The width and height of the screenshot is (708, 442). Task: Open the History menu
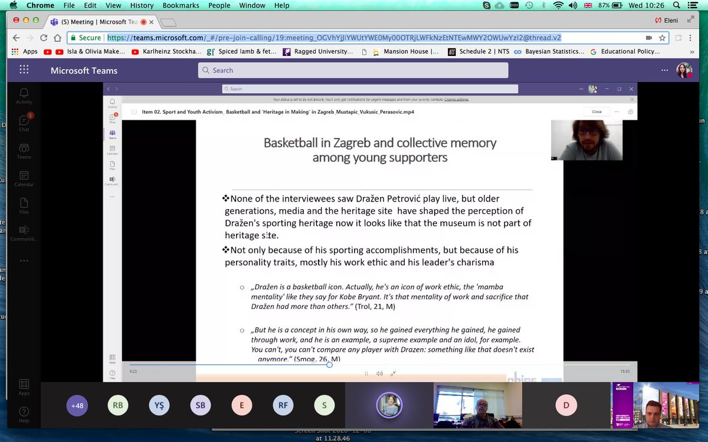(142, 5)
